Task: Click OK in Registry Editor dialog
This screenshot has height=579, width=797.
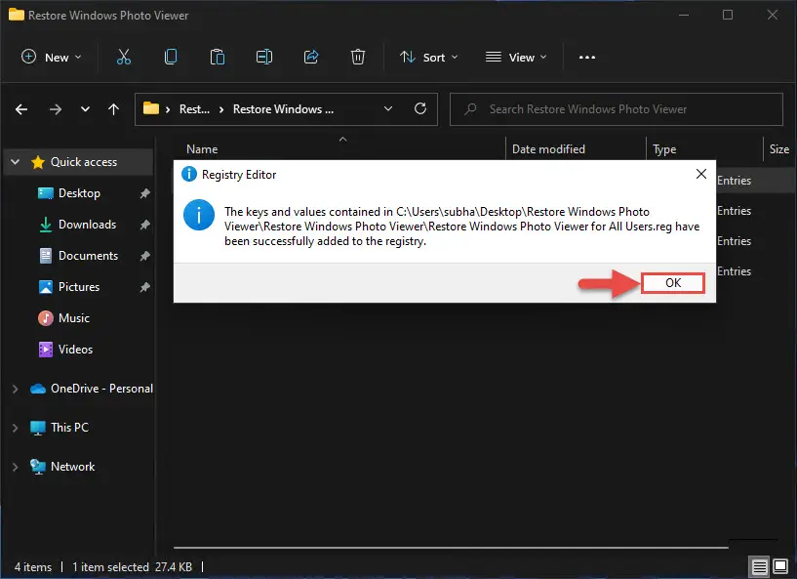Action: pos(673,283)
